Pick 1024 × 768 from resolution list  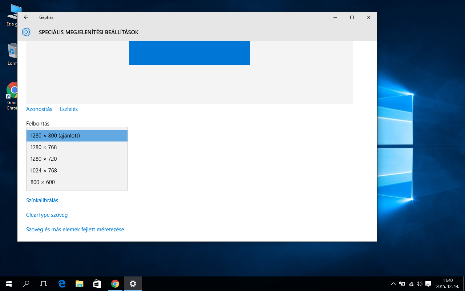click(77, 171)
